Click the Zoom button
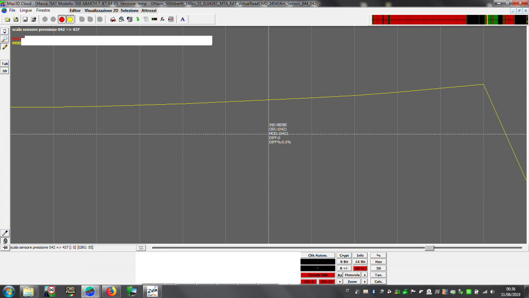529x298 pixels. 352,282
